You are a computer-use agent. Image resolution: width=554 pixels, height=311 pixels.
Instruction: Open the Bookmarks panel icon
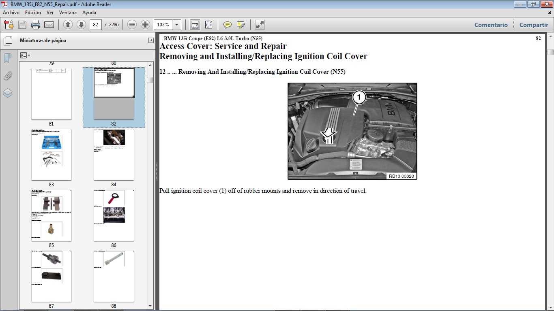click(x=8, y=58)
